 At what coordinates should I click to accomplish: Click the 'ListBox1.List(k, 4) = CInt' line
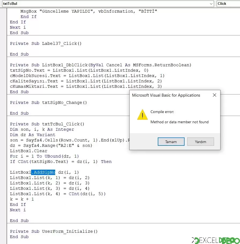(x=58, y=194)
